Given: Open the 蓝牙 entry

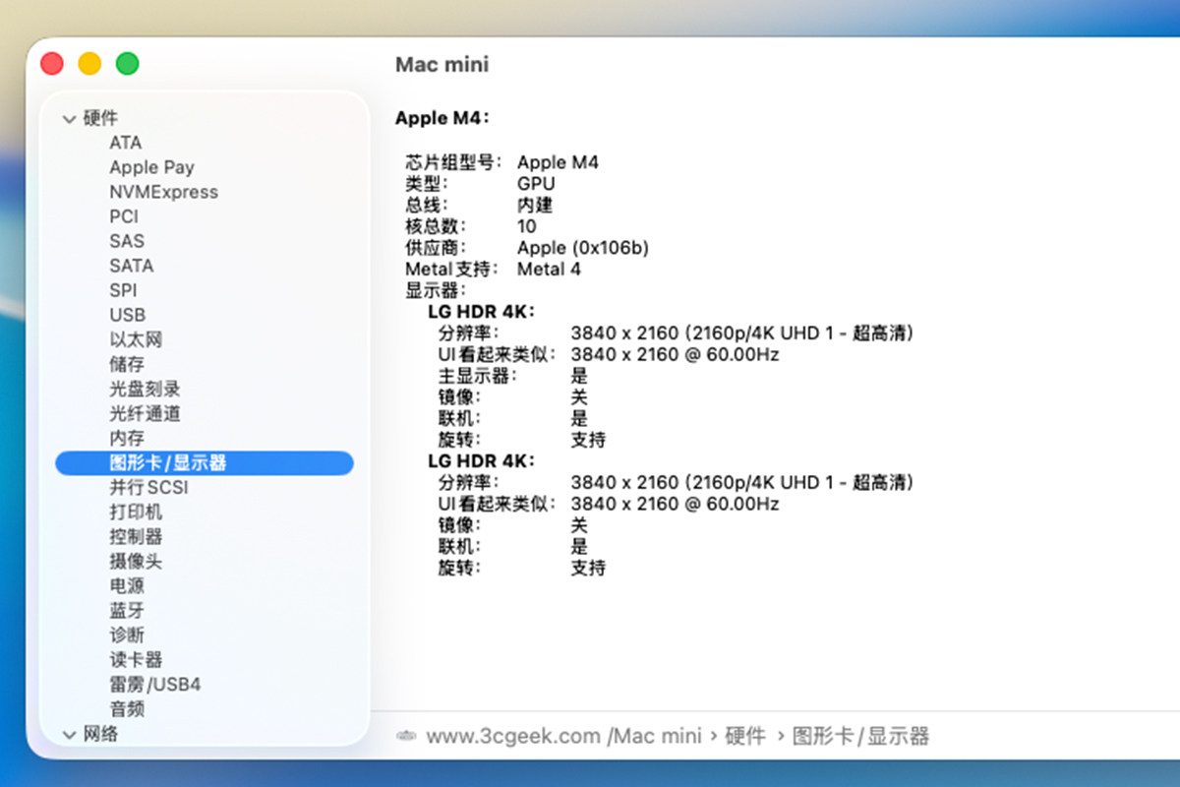Looking at the screenshot, I should coord(127,610).
